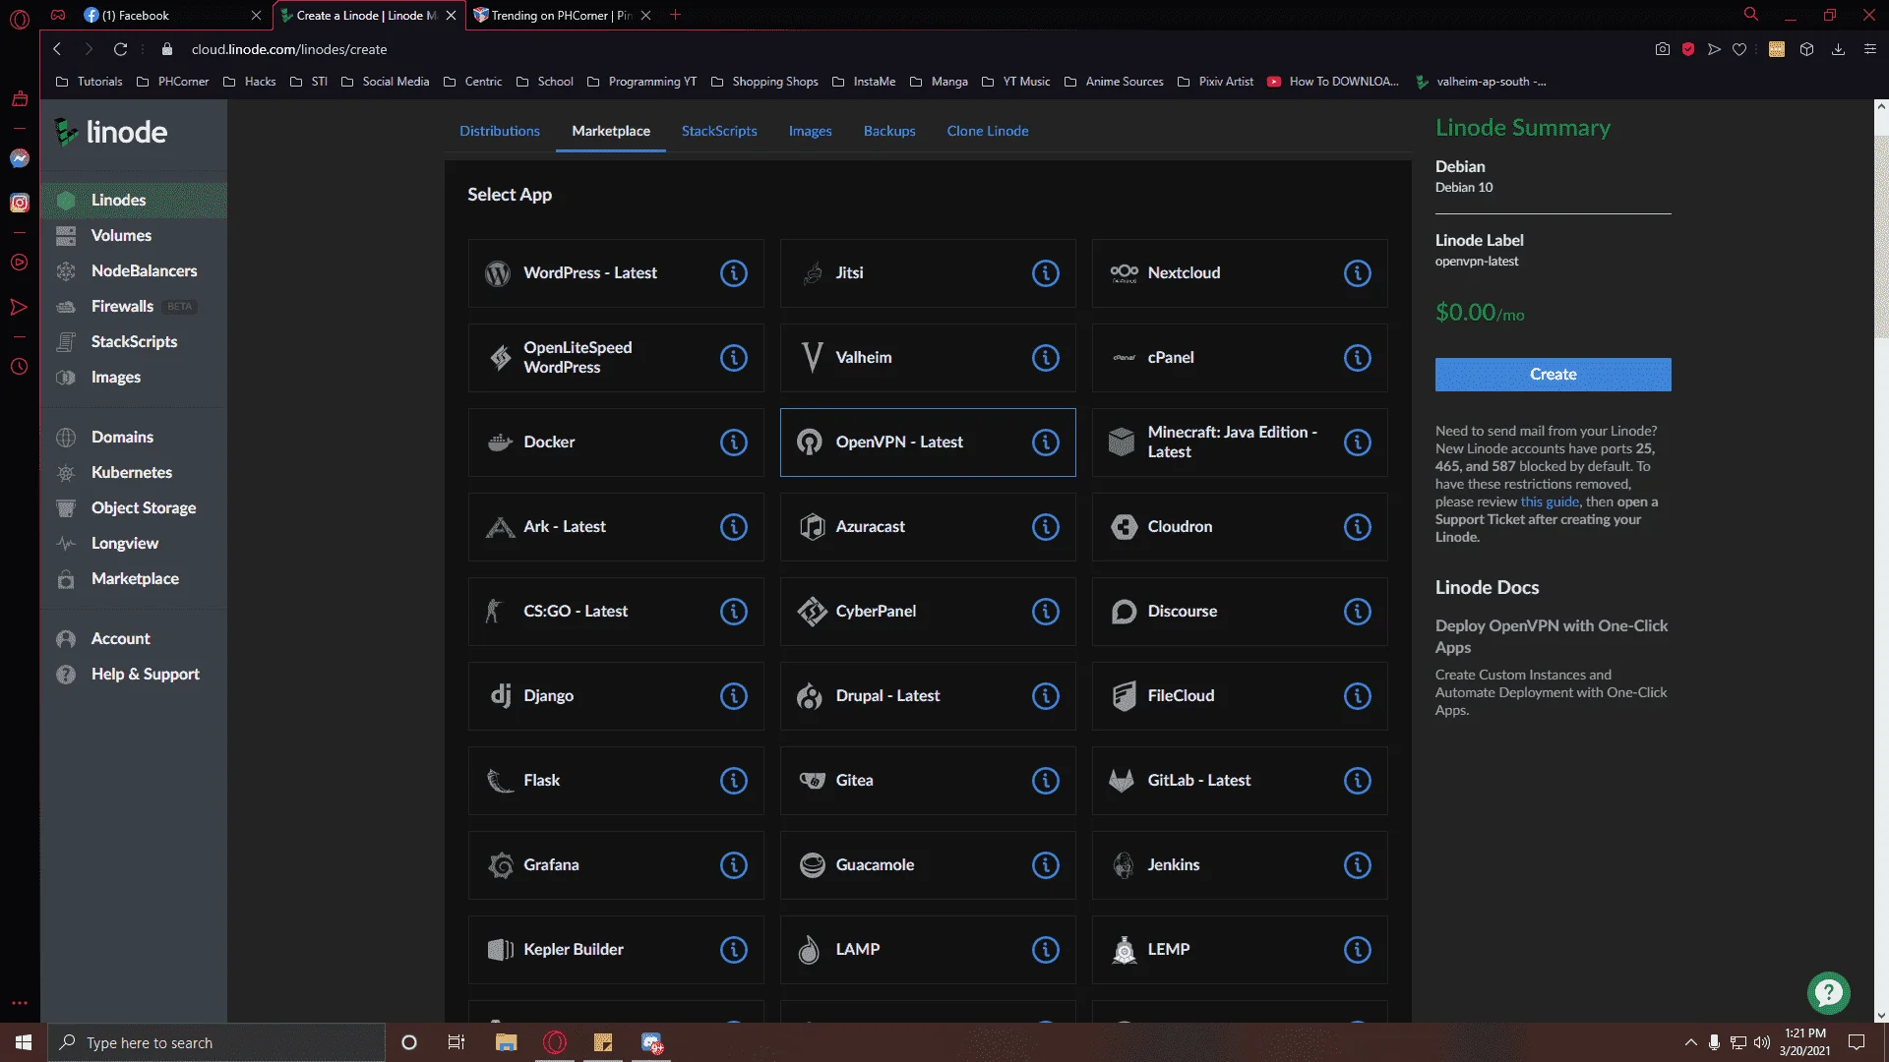Choose the Jenkins app card
The image size is (1889, 1062).
pyautogui.click(x=1240, y=865)
